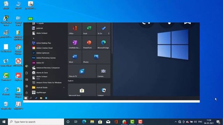This screenshot has width=223, height=125.
Task: Open the Office app on the taskbar
Action: tap(116, 122)
